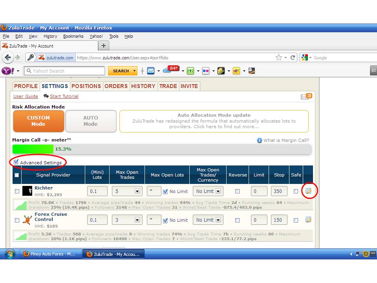Click the Margin Call-o-meter green bar
377x283 pixels.
(x=33, y=149)
